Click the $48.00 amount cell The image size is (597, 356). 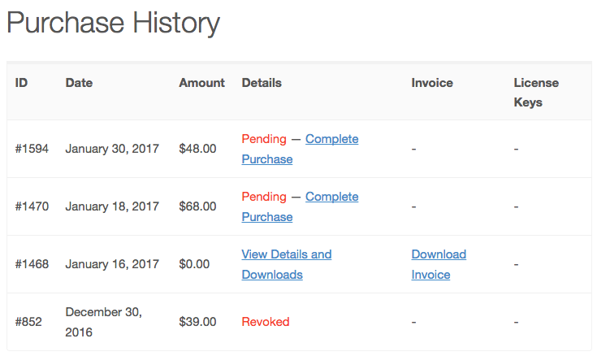pos(197,149)
